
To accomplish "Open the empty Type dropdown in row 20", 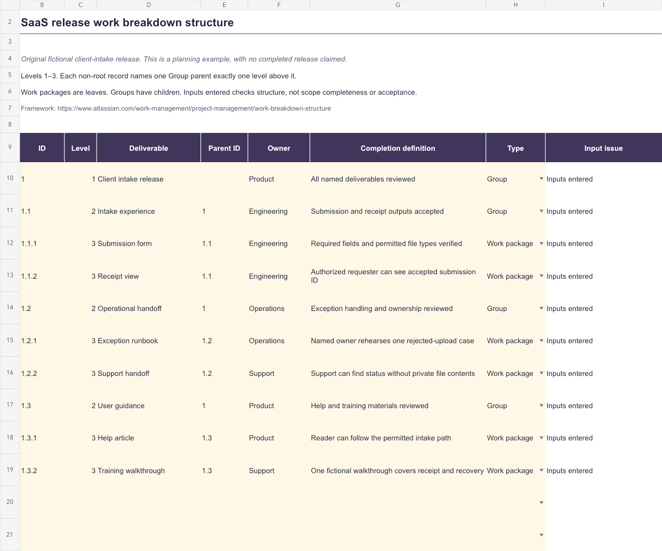I will pyautogui.click(x=541, y=503).
